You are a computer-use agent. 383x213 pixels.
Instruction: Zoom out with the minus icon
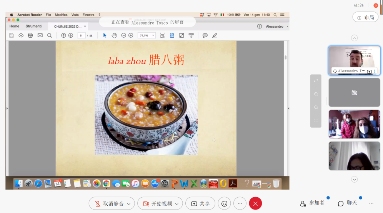pyautogui.click(x=123, y=35)
